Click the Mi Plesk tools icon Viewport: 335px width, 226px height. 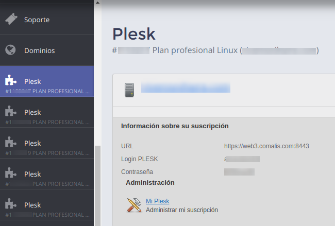click(x=135, y=205)
